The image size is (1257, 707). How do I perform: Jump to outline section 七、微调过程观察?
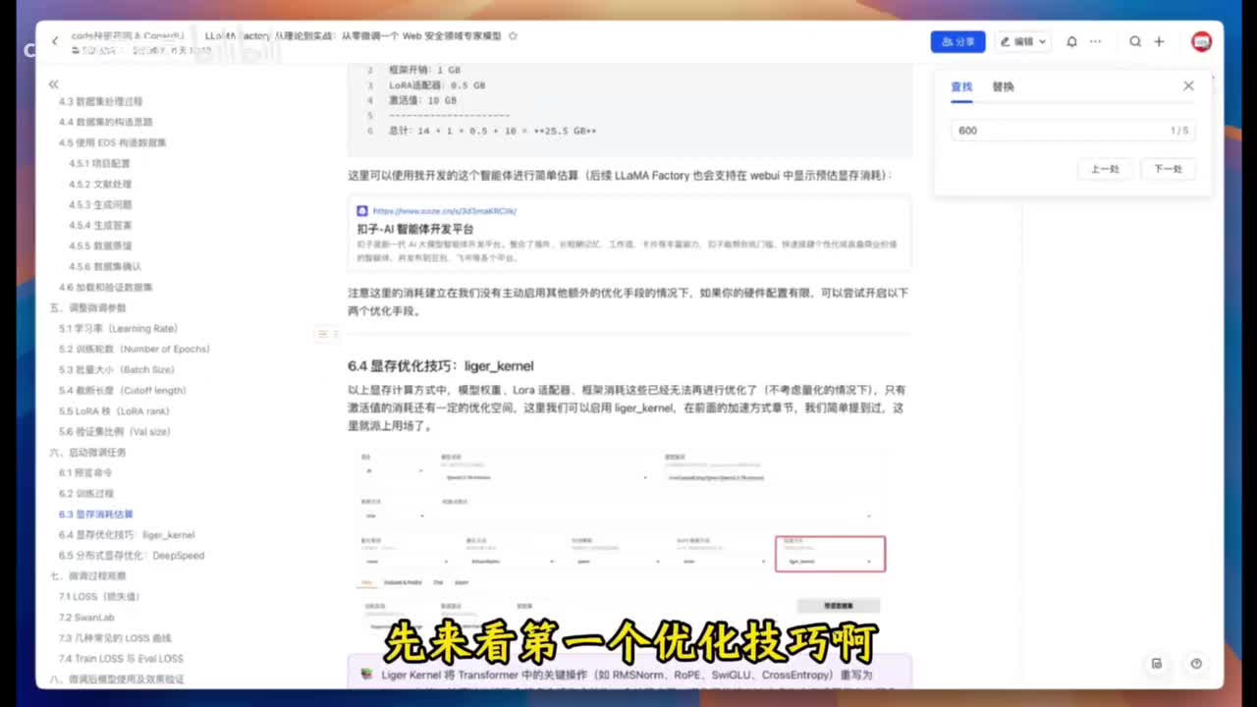pyautogui.click(x=87, y=575)
